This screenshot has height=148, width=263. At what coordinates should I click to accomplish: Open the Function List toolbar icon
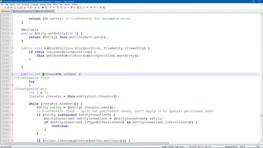[x=81, y=7]
